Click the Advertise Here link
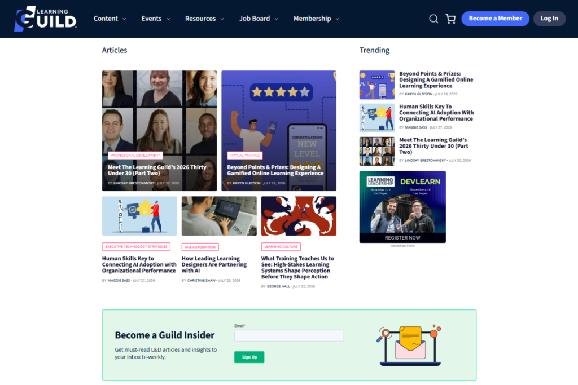The height and width of the screenshot is (385, 578). click(x=402, y=246)
